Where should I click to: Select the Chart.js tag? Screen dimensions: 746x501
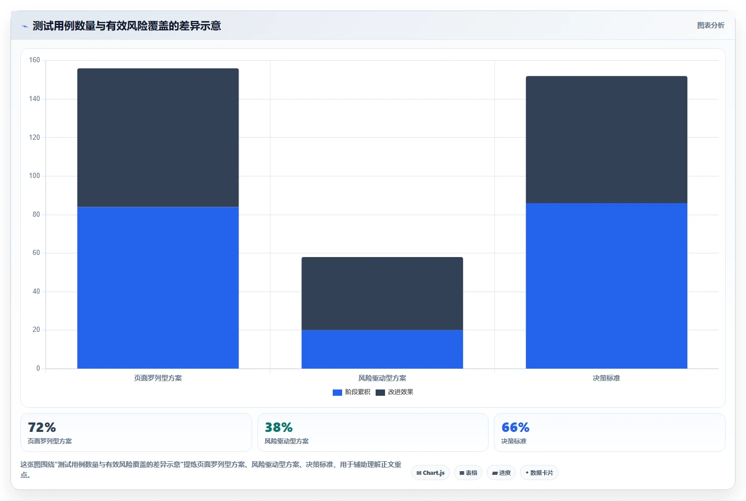[430, 473]
